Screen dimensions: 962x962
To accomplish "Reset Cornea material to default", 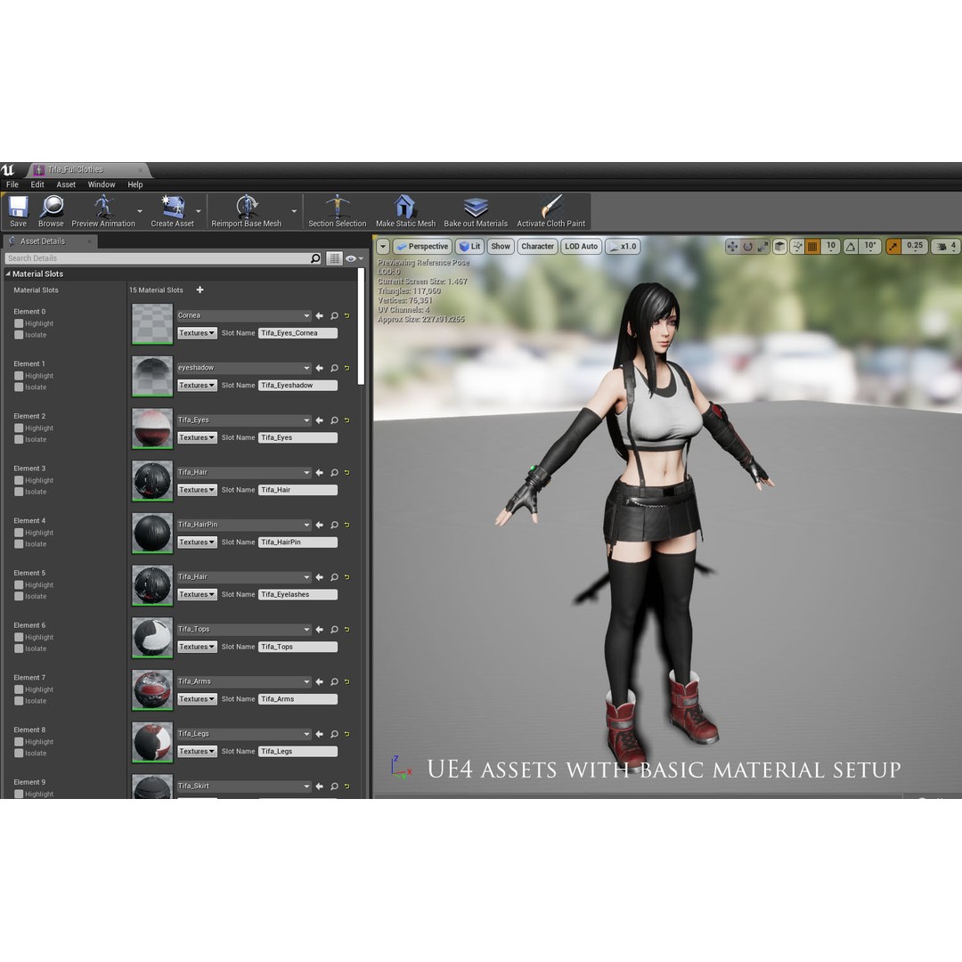I will coord(347,315).
